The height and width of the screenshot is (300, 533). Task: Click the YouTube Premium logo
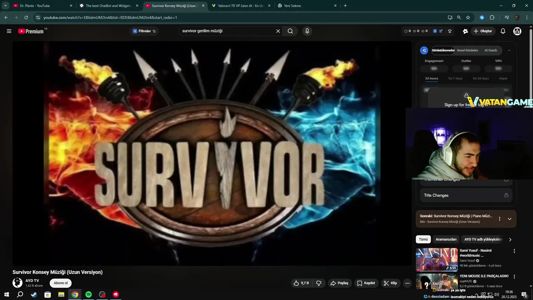coord(32,31)
